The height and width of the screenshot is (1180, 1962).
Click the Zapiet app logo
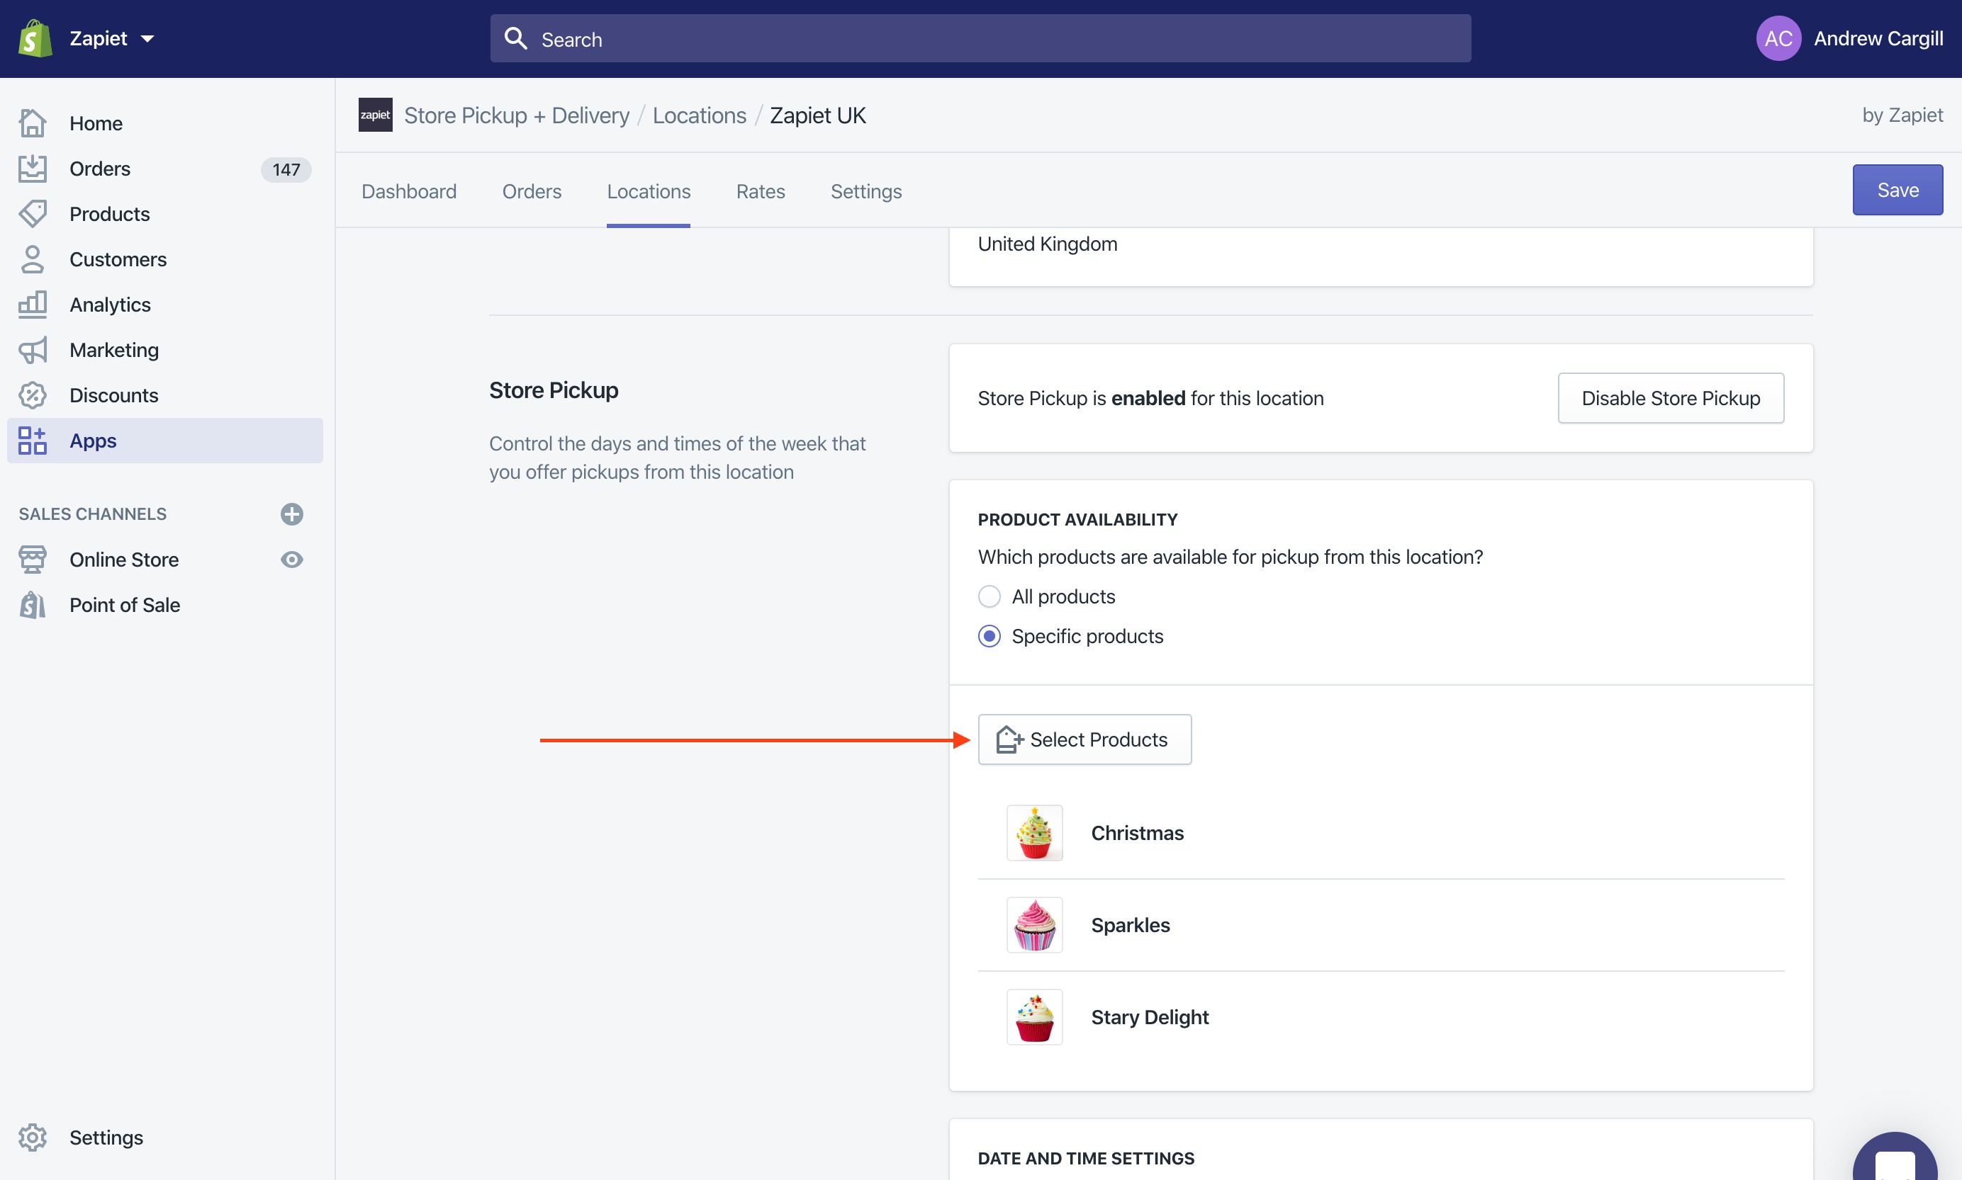[375, 115]
